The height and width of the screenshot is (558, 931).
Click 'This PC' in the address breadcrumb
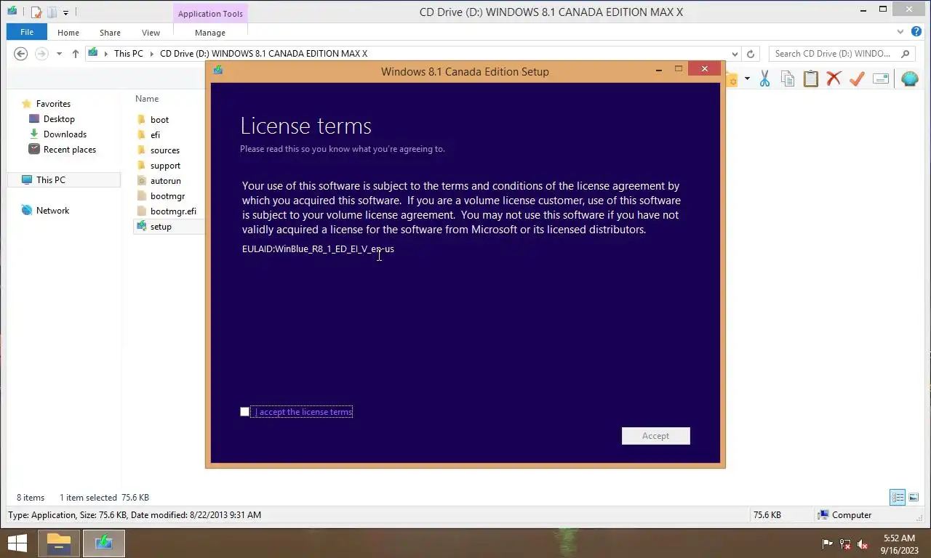129,54
